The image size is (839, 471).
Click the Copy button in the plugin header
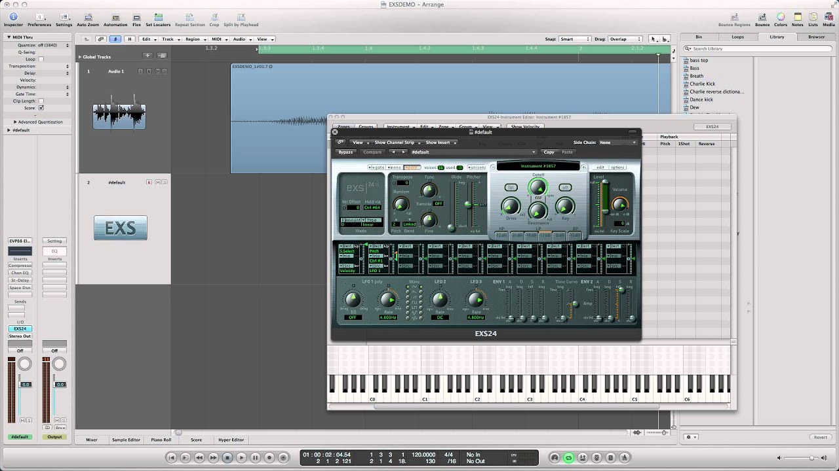[549, 152]
